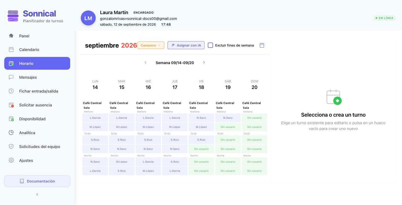Collapse the sidebar with the chevron
The image size is (402, 205).
pos(37,194)
